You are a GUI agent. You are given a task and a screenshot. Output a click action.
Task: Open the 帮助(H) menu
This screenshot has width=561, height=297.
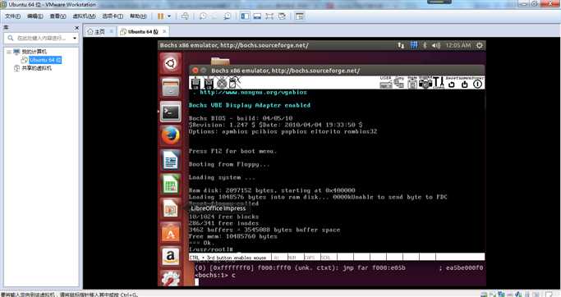point(138,16)
